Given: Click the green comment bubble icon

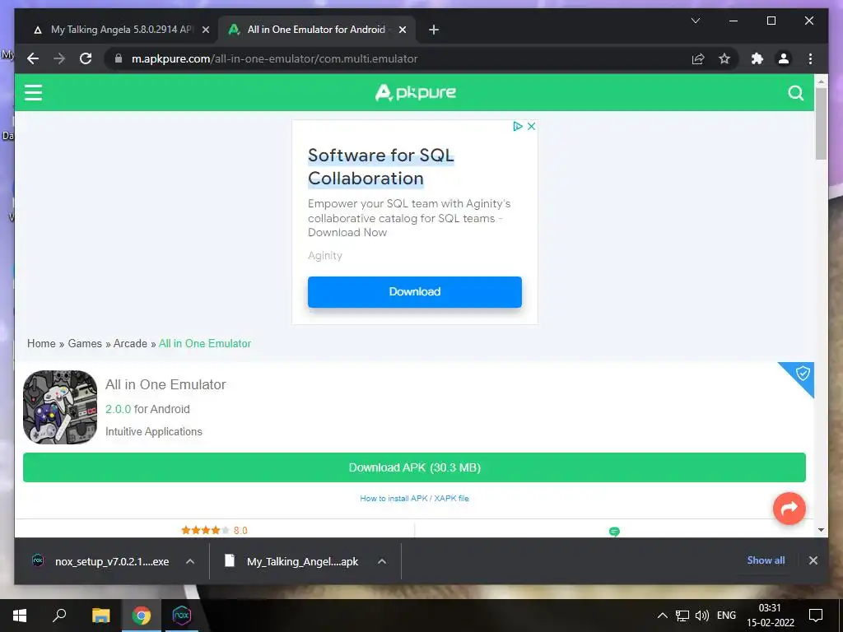Looking at the screenshot, I should (614, 532).
